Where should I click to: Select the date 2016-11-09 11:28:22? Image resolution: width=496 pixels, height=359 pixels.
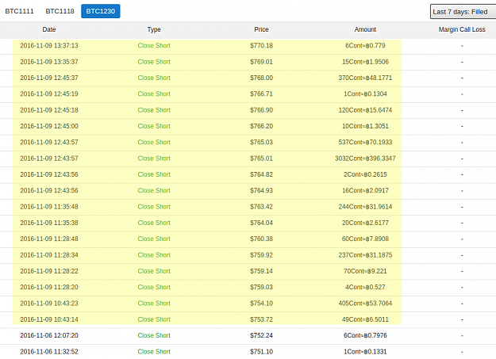tap(49, 271)
